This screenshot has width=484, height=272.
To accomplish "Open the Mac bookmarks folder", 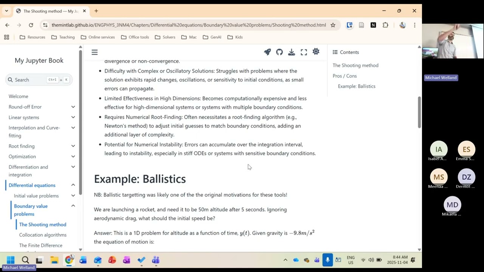I will [x=189, y=37].
